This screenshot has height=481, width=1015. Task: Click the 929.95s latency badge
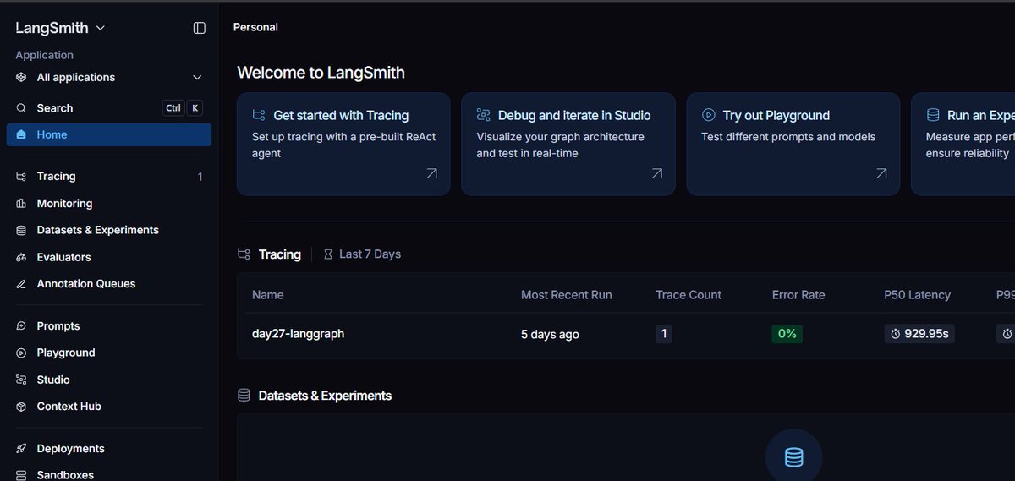919,334
